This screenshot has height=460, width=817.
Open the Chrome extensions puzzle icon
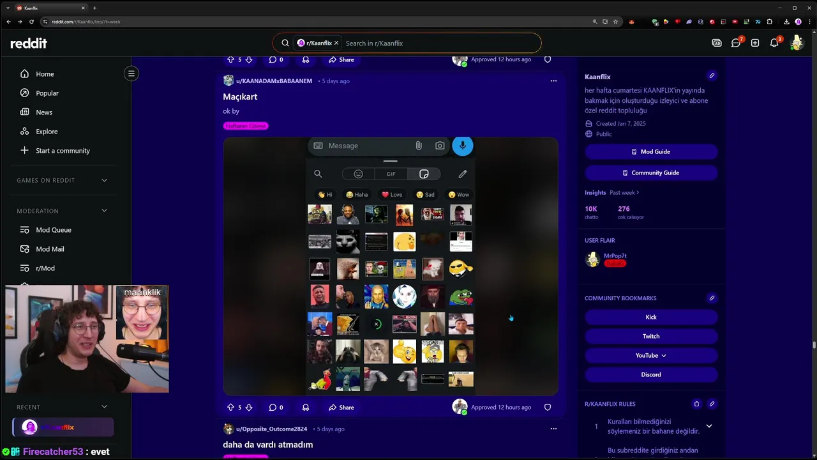770,22
